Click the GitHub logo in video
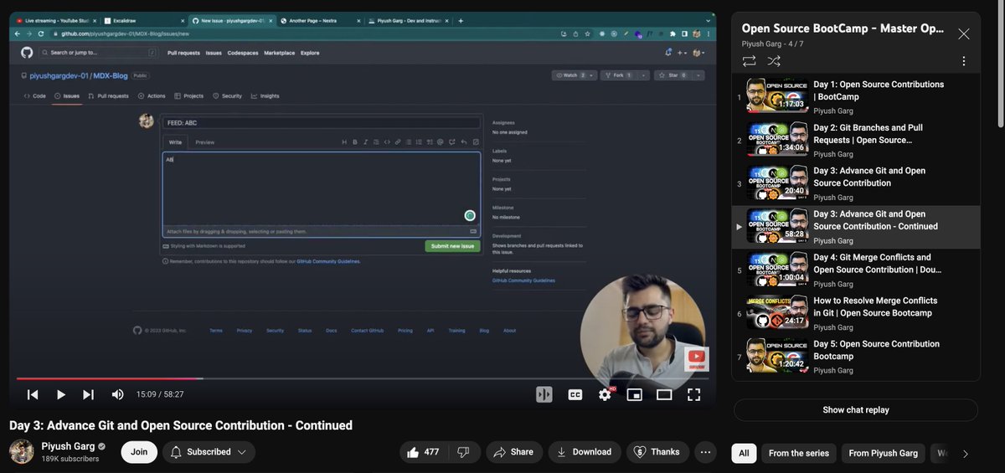Screen dimensions: 1005x473 coord(27,53)
